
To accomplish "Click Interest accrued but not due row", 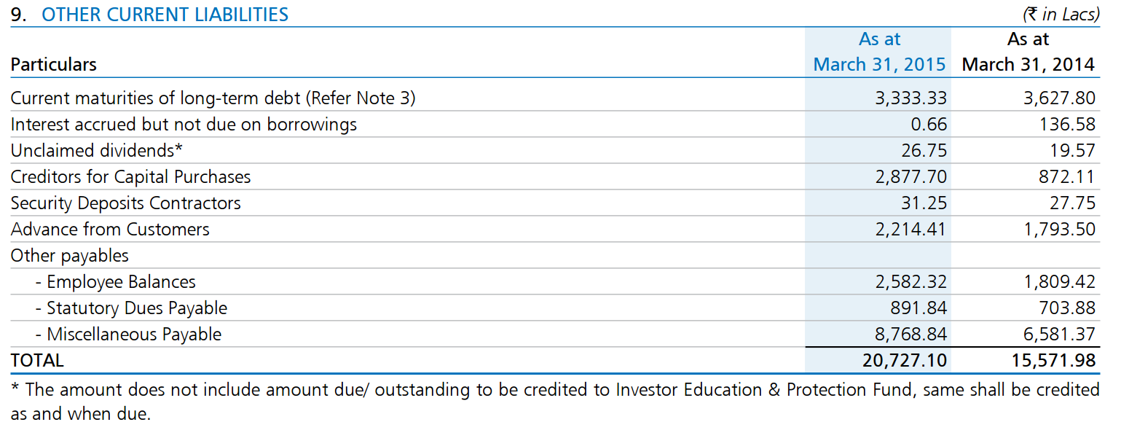I will pyautogui.click(x=553, y=125).
